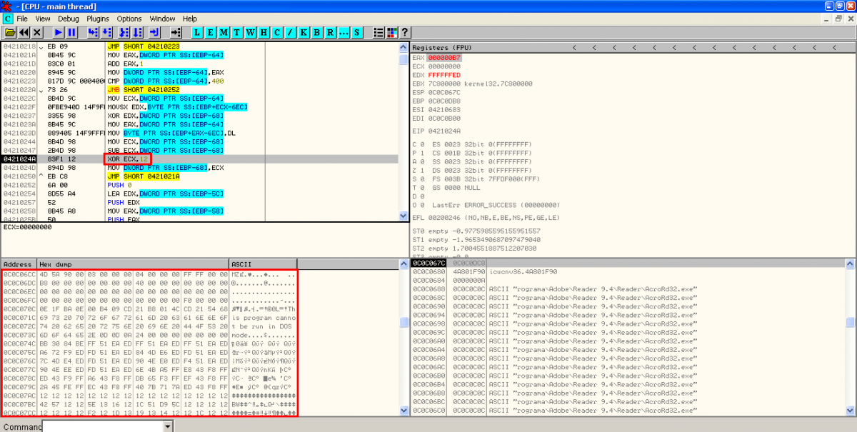Show Breakpoints window via the B button
Screen dimensions: 857x432
[317, 33]
